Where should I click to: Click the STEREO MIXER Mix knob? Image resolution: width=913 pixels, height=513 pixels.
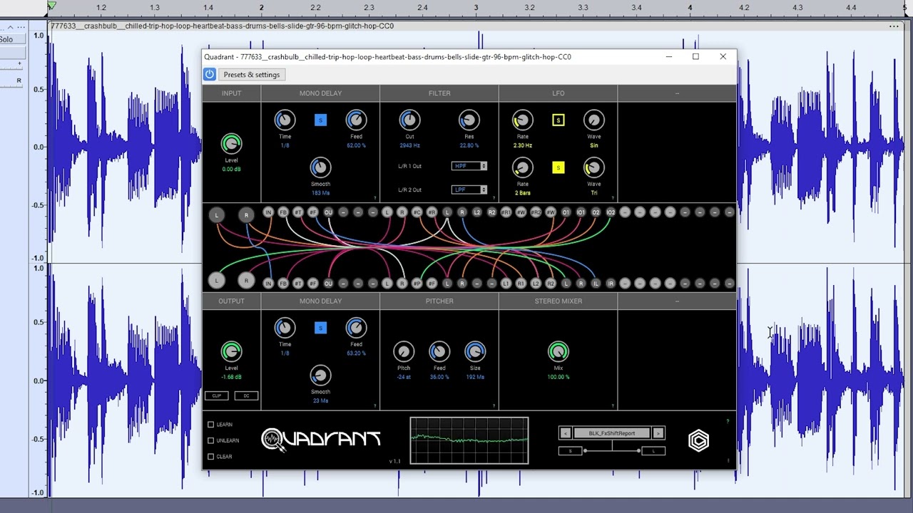[x=558, y=351]
